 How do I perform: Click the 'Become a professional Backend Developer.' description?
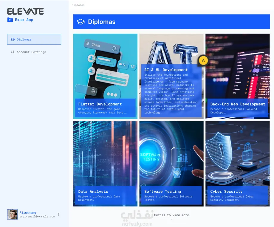tap(234, 111)
